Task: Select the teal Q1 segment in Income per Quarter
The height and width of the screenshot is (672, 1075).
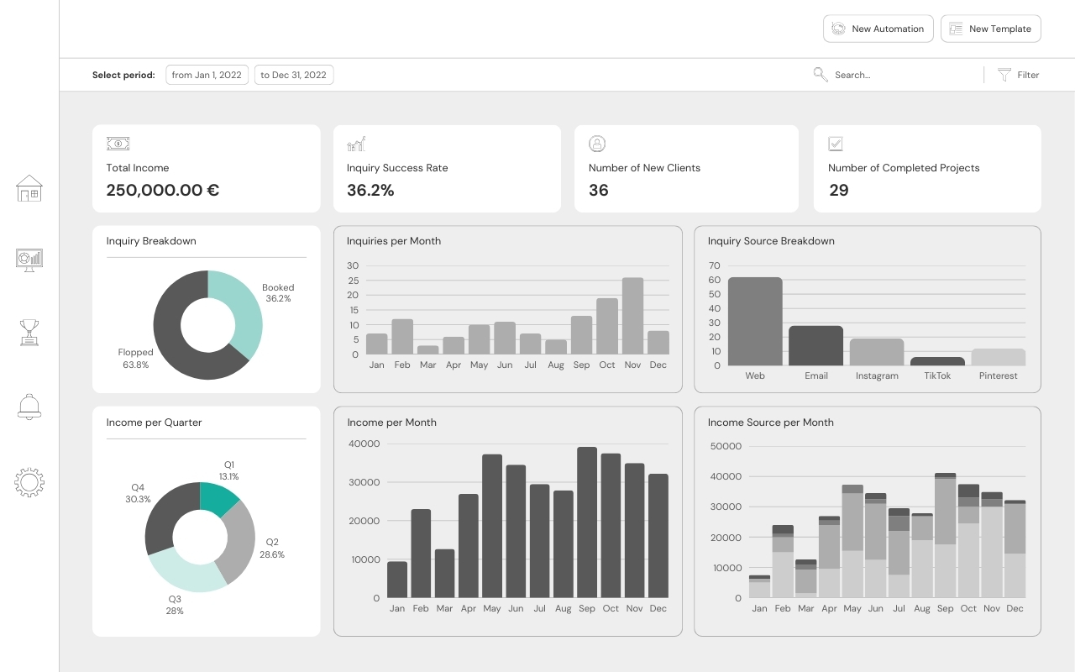Action: 218,496
